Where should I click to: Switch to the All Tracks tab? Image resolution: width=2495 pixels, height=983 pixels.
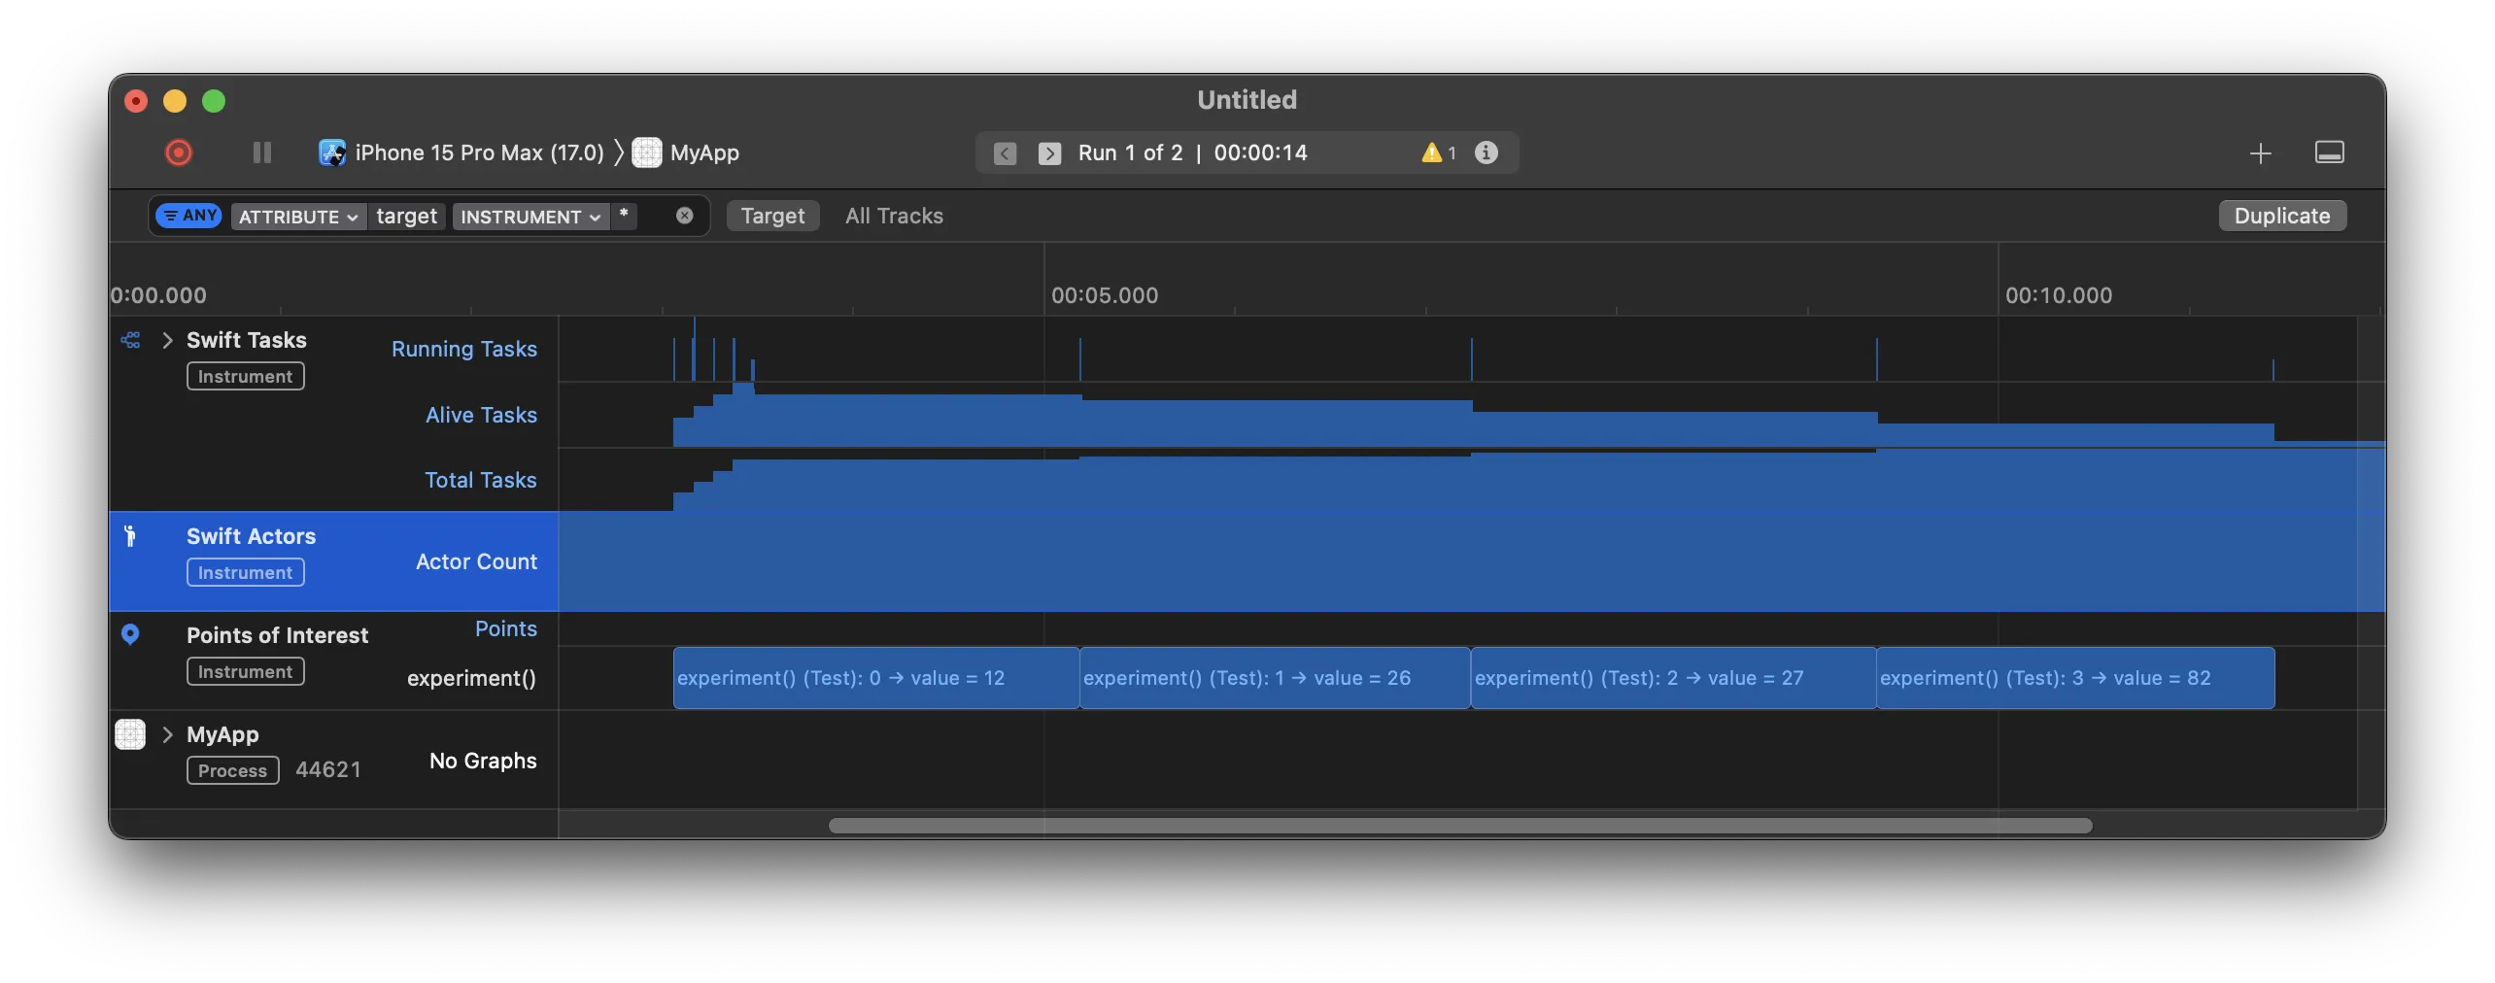coord(894,216)
